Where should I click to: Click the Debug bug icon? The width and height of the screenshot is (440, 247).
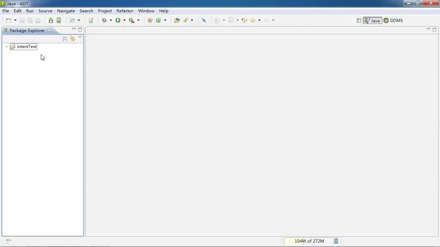click(x=104, y=20)
